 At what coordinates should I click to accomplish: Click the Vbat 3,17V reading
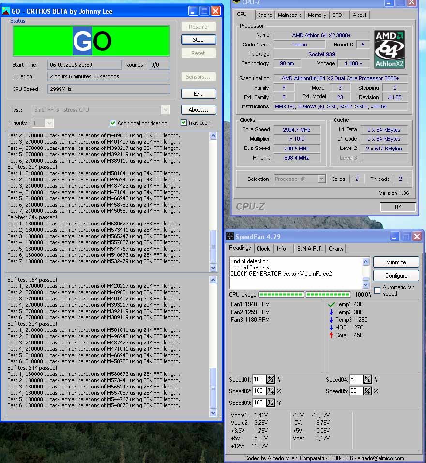click(x=311, y=438)
